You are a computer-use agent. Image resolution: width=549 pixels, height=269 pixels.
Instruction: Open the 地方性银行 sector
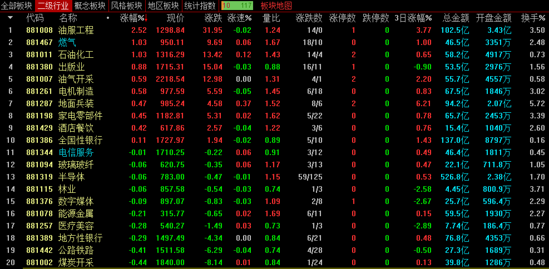pyautogui.click(x=80, y=238)
